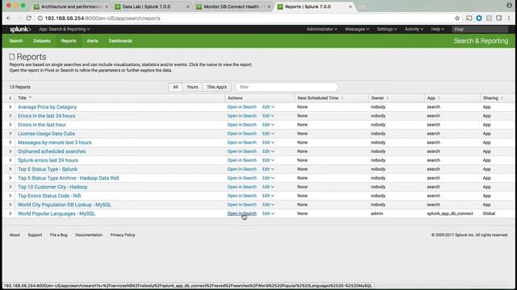This screenshot has width=517, height=290.
Task: Close the Data Lab tab
Action: [x=188, y=6]
